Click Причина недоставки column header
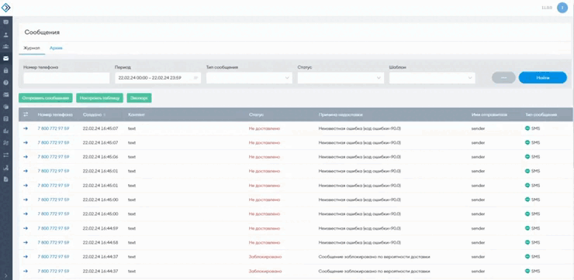This screenshot has width=574, height=280. 341,114
